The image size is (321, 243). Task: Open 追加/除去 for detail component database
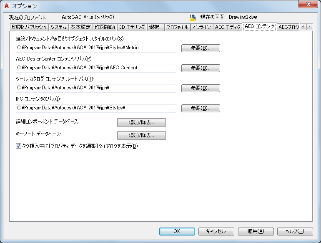tap(141, 122)
